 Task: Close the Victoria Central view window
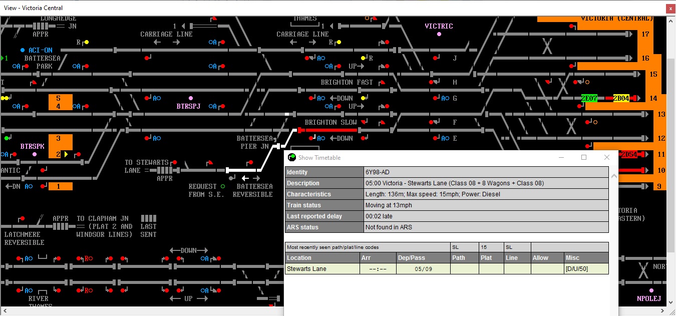pos(669,8)
